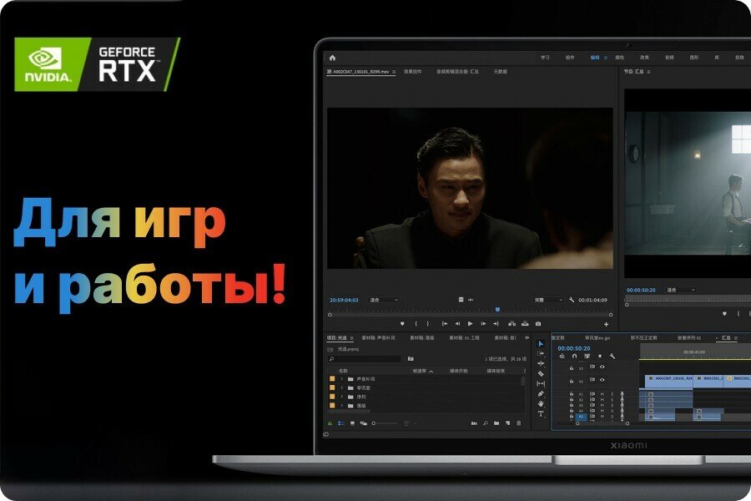Toggle V2 track lock
The width and height of the screenshot is (751, 501).
[x=571, y=381]
